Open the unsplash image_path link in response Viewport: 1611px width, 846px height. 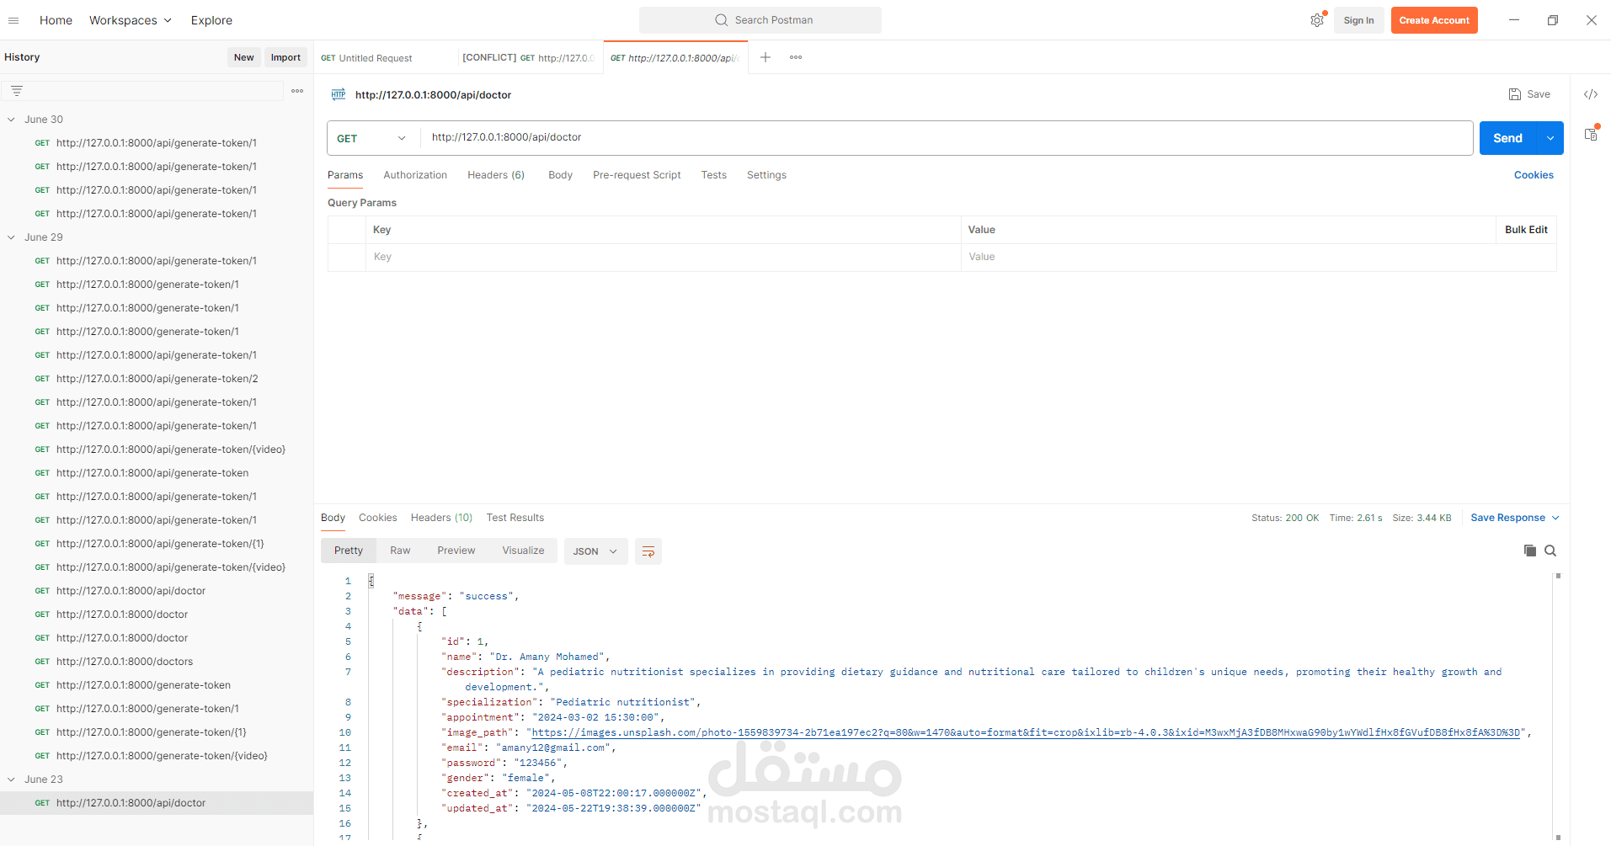(x=1026, y=732)
